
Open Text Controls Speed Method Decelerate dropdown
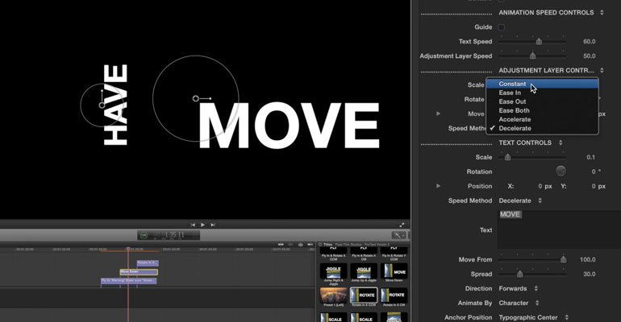(520, 200)
